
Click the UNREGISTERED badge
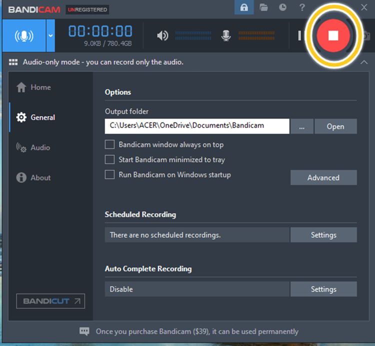coord(87,9)
